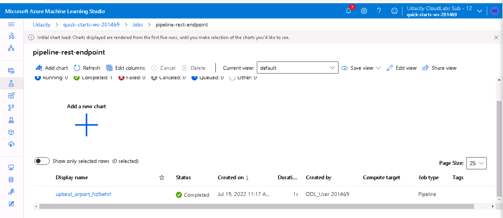
Task: Sort by Status column header
Action: click(x=183, y=177)
